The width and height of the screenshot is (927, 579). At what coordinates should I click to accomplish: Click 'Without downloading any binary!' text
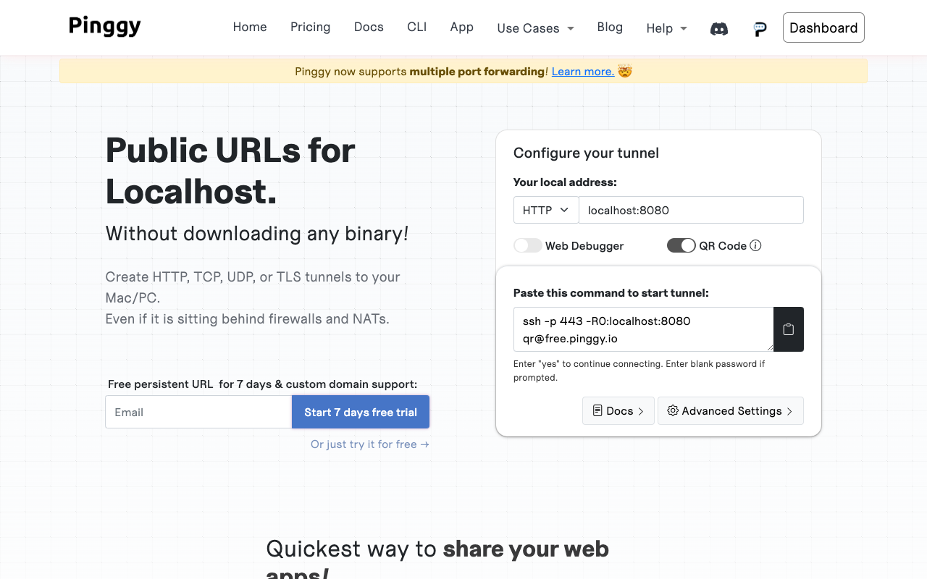257,234
